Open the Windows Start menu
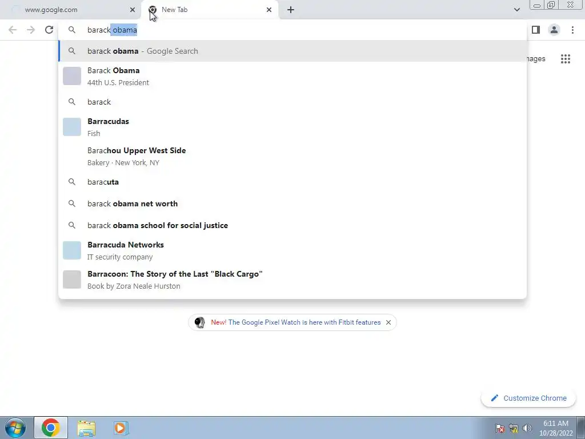585x439 pixels. click(x=15, y=428)
